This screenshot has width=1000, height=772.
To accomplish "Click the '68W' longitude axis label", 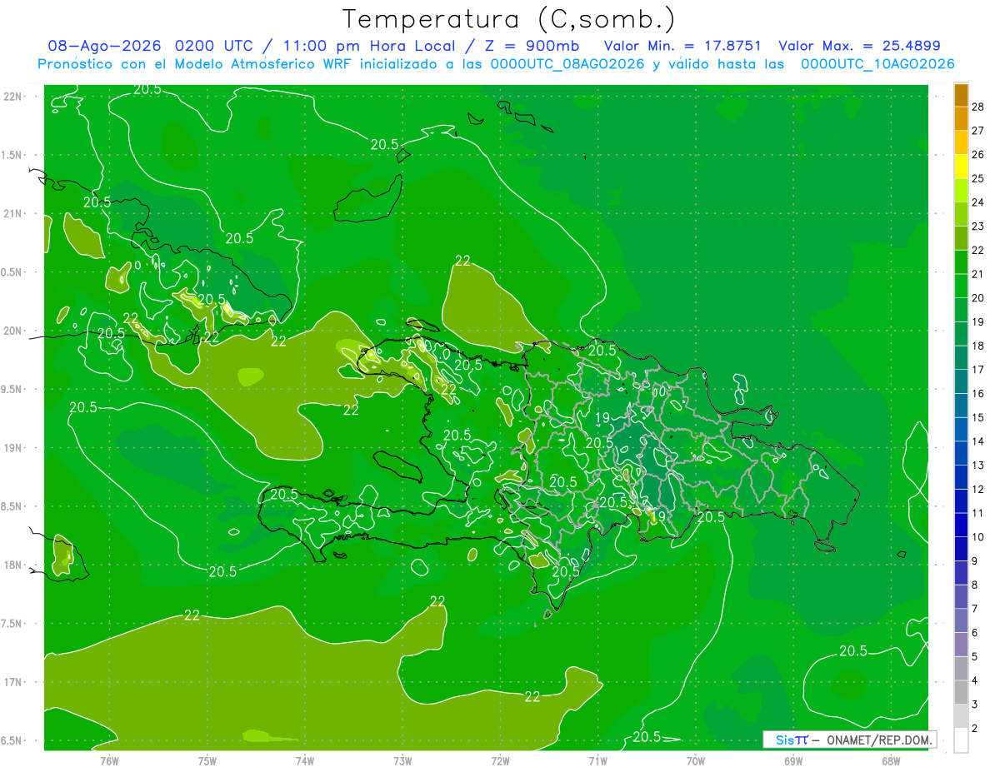I will click(x=891, y=761).
